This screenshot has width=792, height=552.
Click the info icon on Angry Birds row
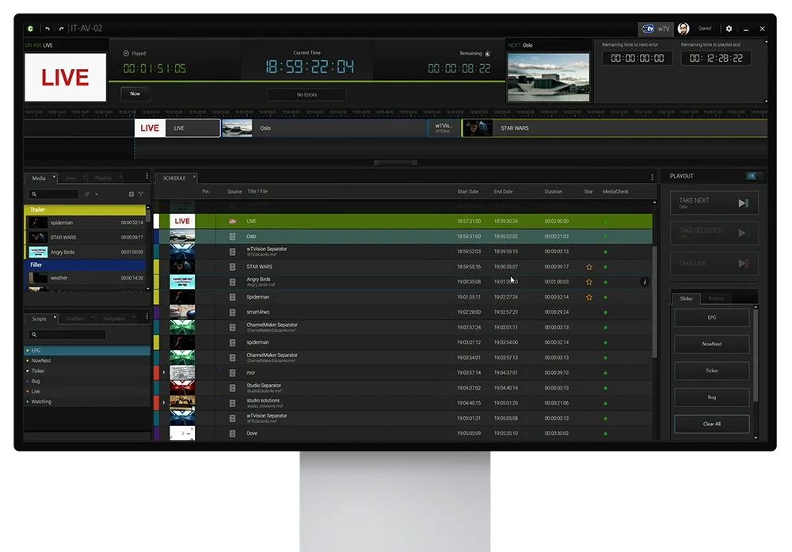645,282
